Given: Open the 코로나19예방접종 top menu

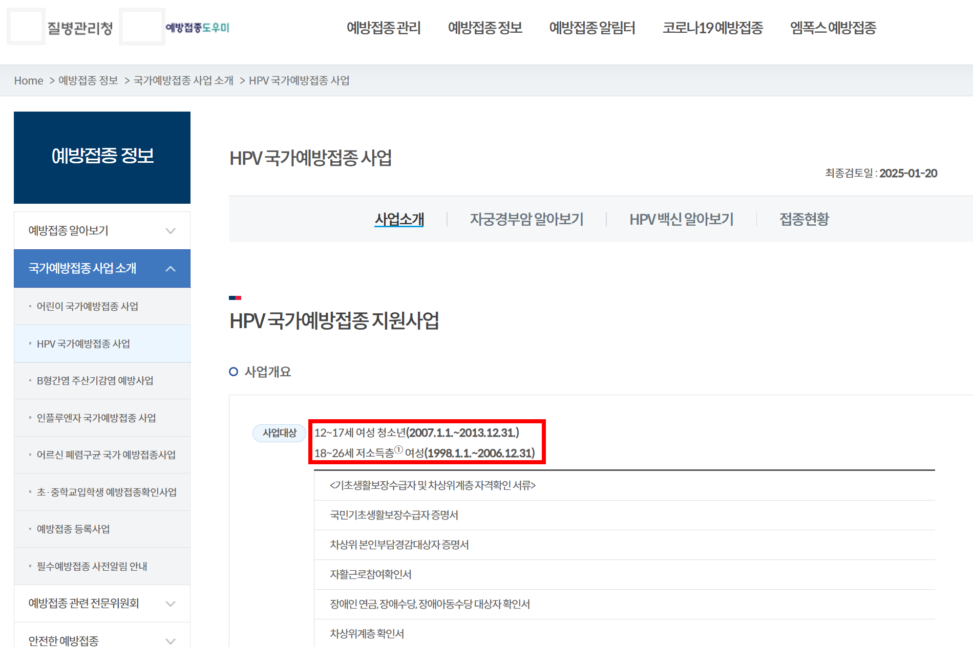Looking at the screenshot, I should click(x=712, y=28).
